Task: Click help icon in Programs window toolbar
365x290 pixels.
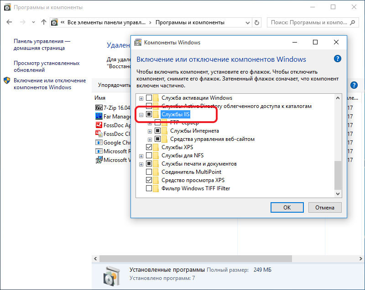Action: [354, 85]
